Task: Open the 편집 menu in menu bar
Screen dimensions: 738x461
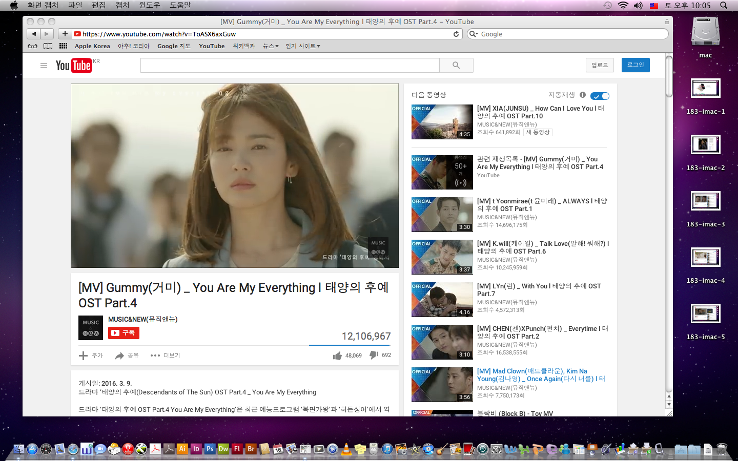Action: point(98,5)
